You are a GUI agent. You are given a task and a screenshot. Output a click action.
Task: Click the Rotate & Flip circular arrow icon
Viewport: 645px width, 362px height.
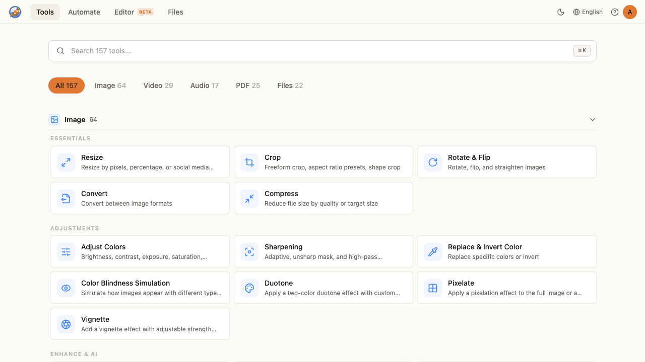(433, 162)
